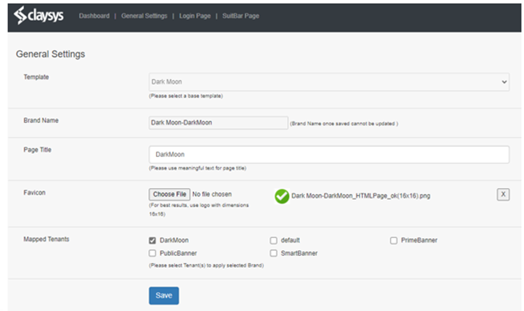Click the 'No file chosen' text
The width and height of the screenshot is (524, 311).
(212, 194)
